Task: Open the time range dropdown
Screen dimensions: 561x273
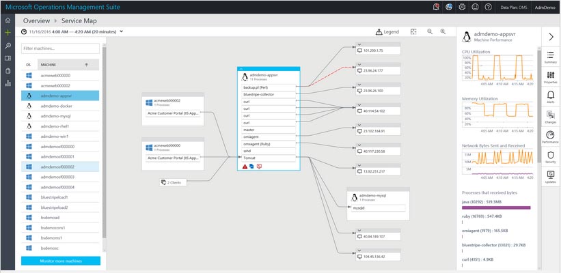Action: click(122, 31)
